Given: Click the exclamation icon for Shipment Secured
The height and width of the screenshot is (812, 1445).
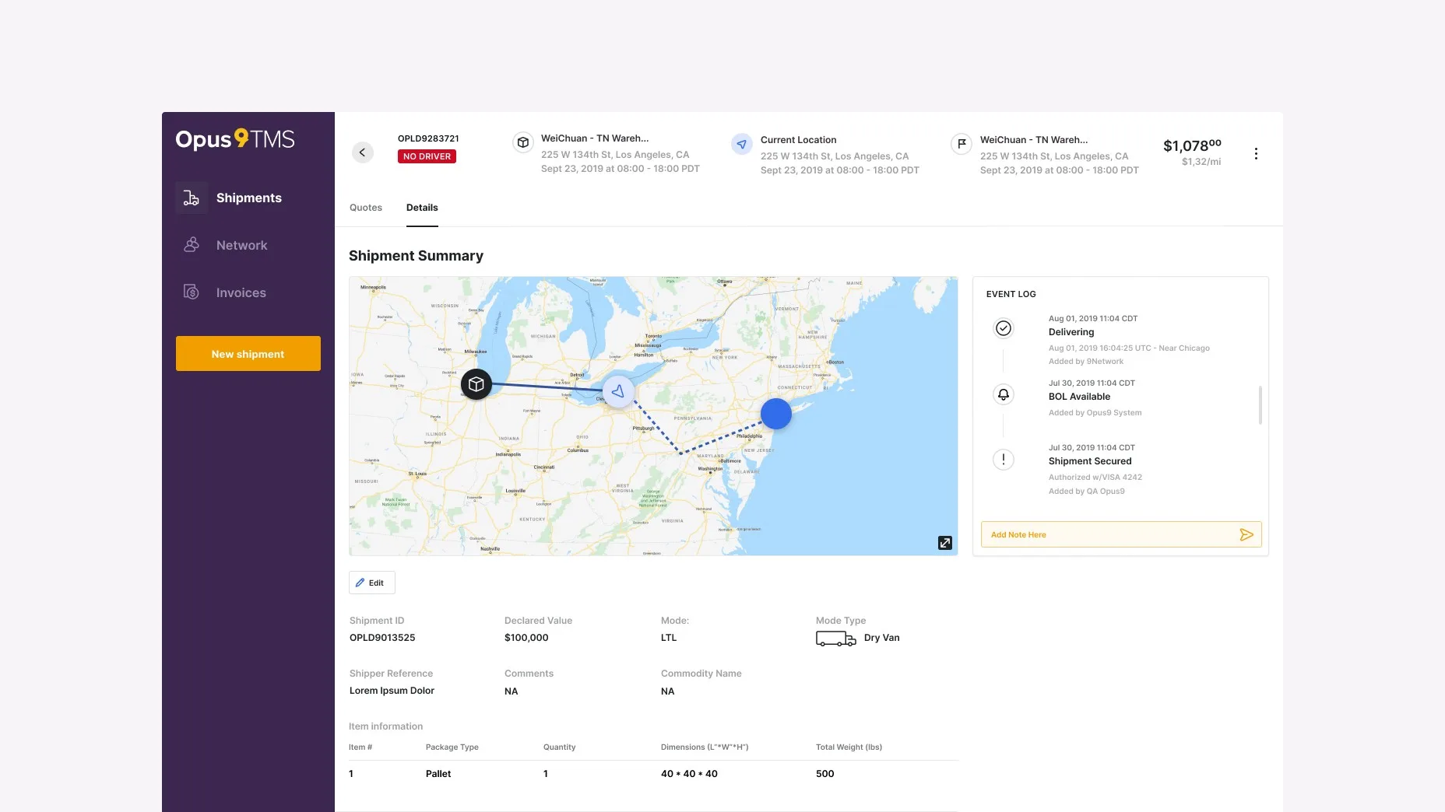Looking at the screenshot, I should point(1004,460).
